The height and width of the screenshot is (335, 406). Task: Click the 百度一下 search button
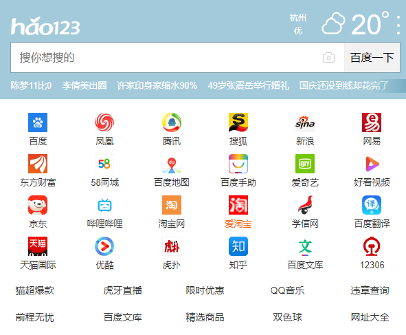point(372,57)
